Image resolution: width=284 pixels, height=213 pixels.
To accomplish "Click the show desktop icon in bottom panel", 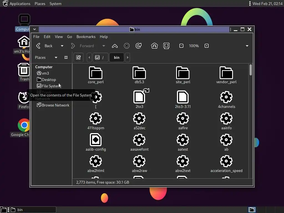I will pyautogui.click(x=3, y=210).
